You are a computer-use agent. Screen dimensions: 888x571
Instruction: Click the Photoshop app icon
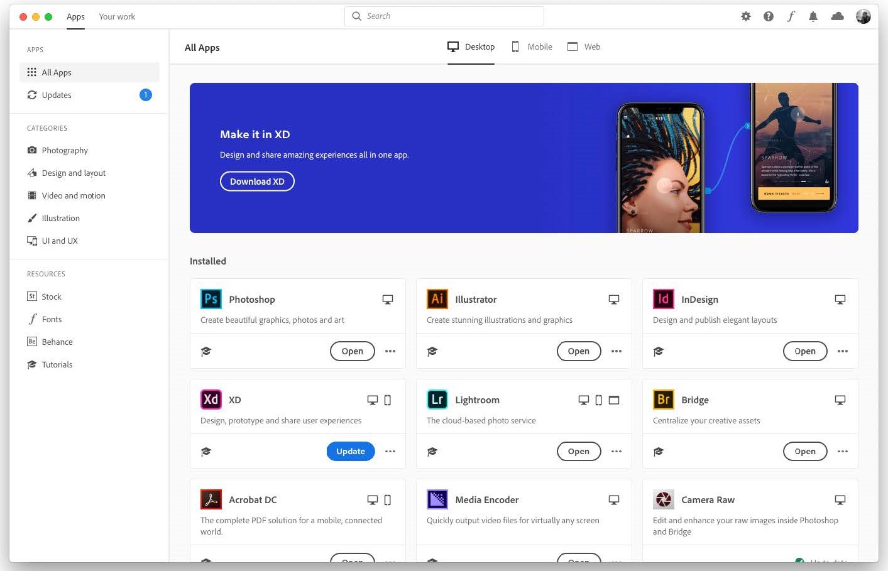(x=211, y=299)
